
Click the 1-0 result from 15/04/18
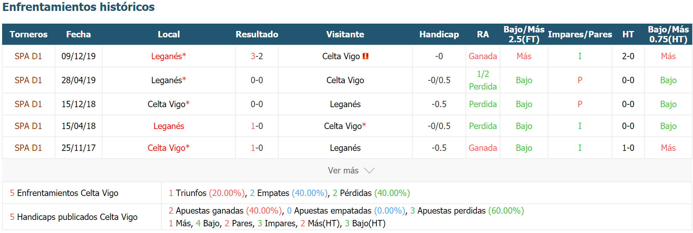(x=257, y=126)
